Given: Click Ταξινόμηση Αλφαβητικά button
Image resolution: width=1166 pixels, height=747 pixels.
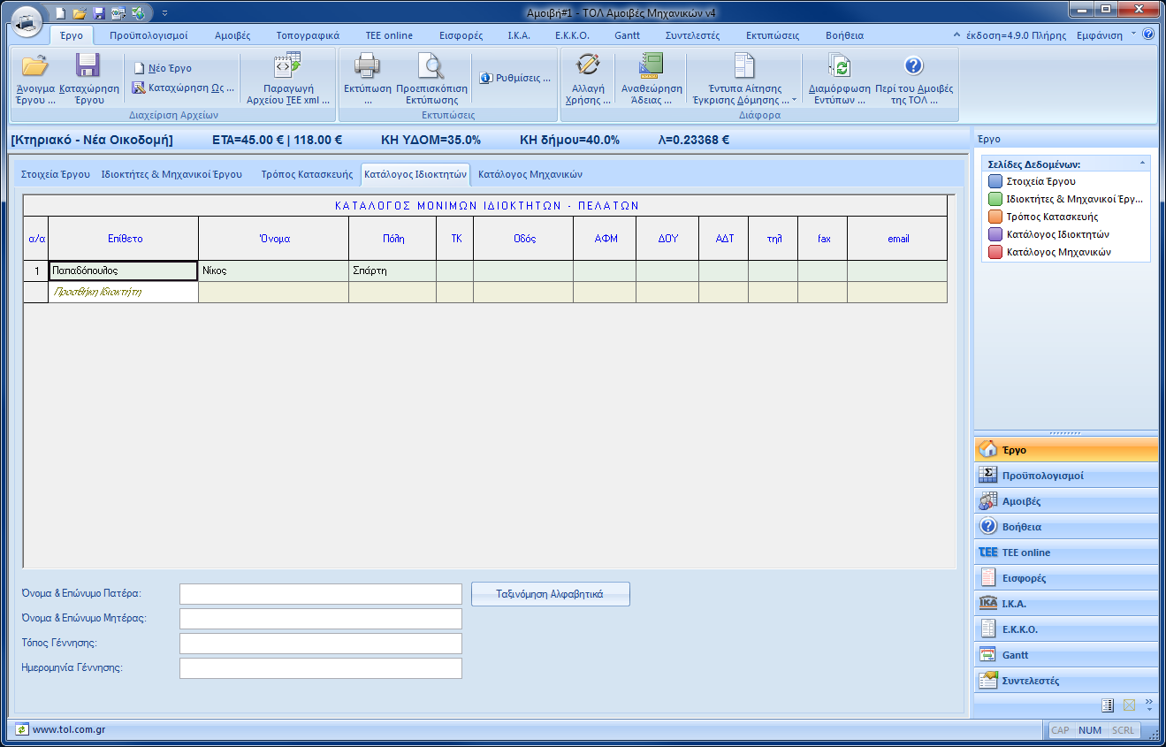Looking at the screenshot, I should (550, 594).
